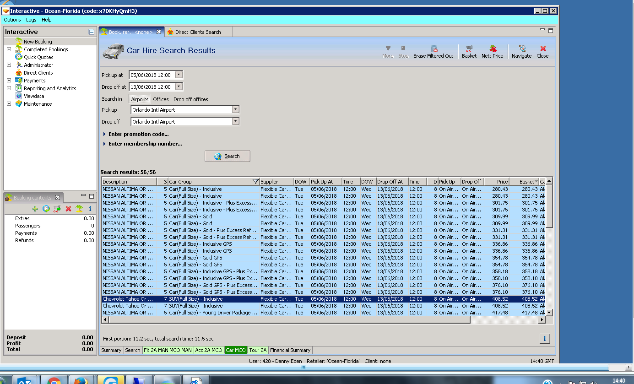Click the Search button
The width and height of the screenshot is (634, 384).
[x=227, y=156]
